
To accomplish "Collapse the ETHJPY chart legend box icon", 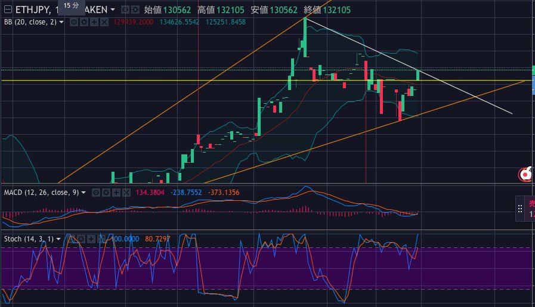I will point(8,10).
